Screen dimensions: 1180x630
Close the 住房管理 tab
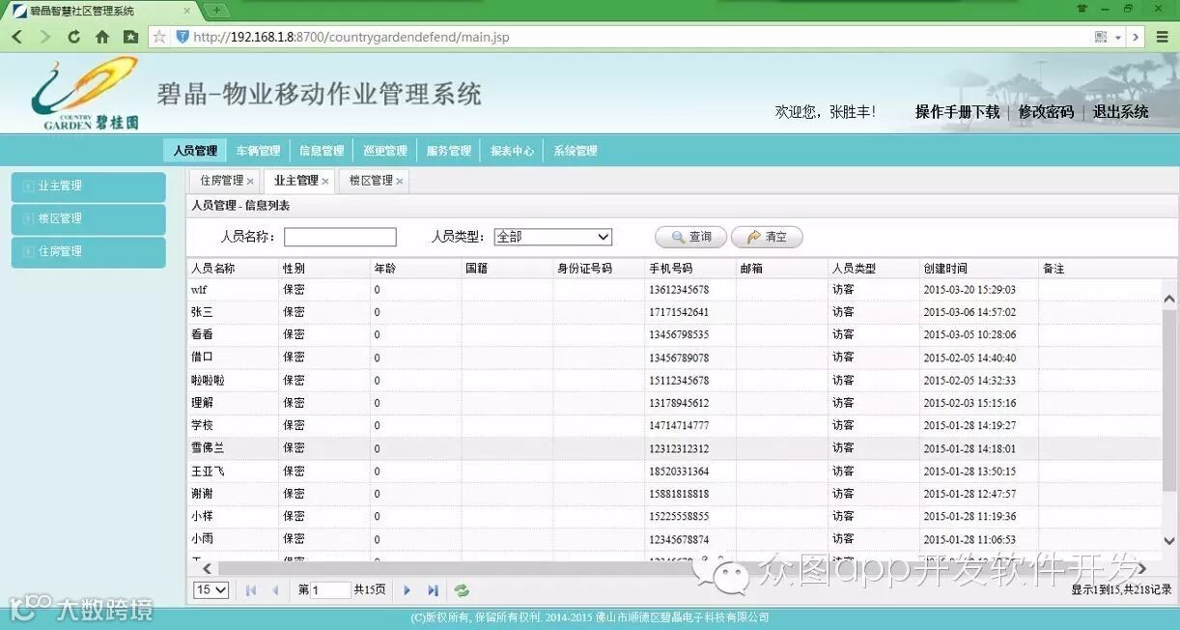point(250,181)
